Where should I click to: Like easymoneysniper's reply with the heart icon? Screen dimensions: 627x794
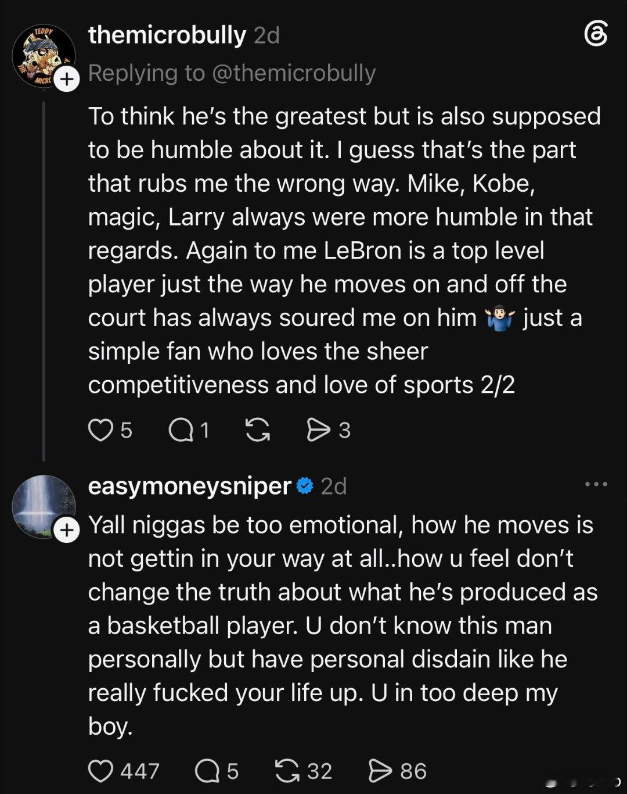100,771
